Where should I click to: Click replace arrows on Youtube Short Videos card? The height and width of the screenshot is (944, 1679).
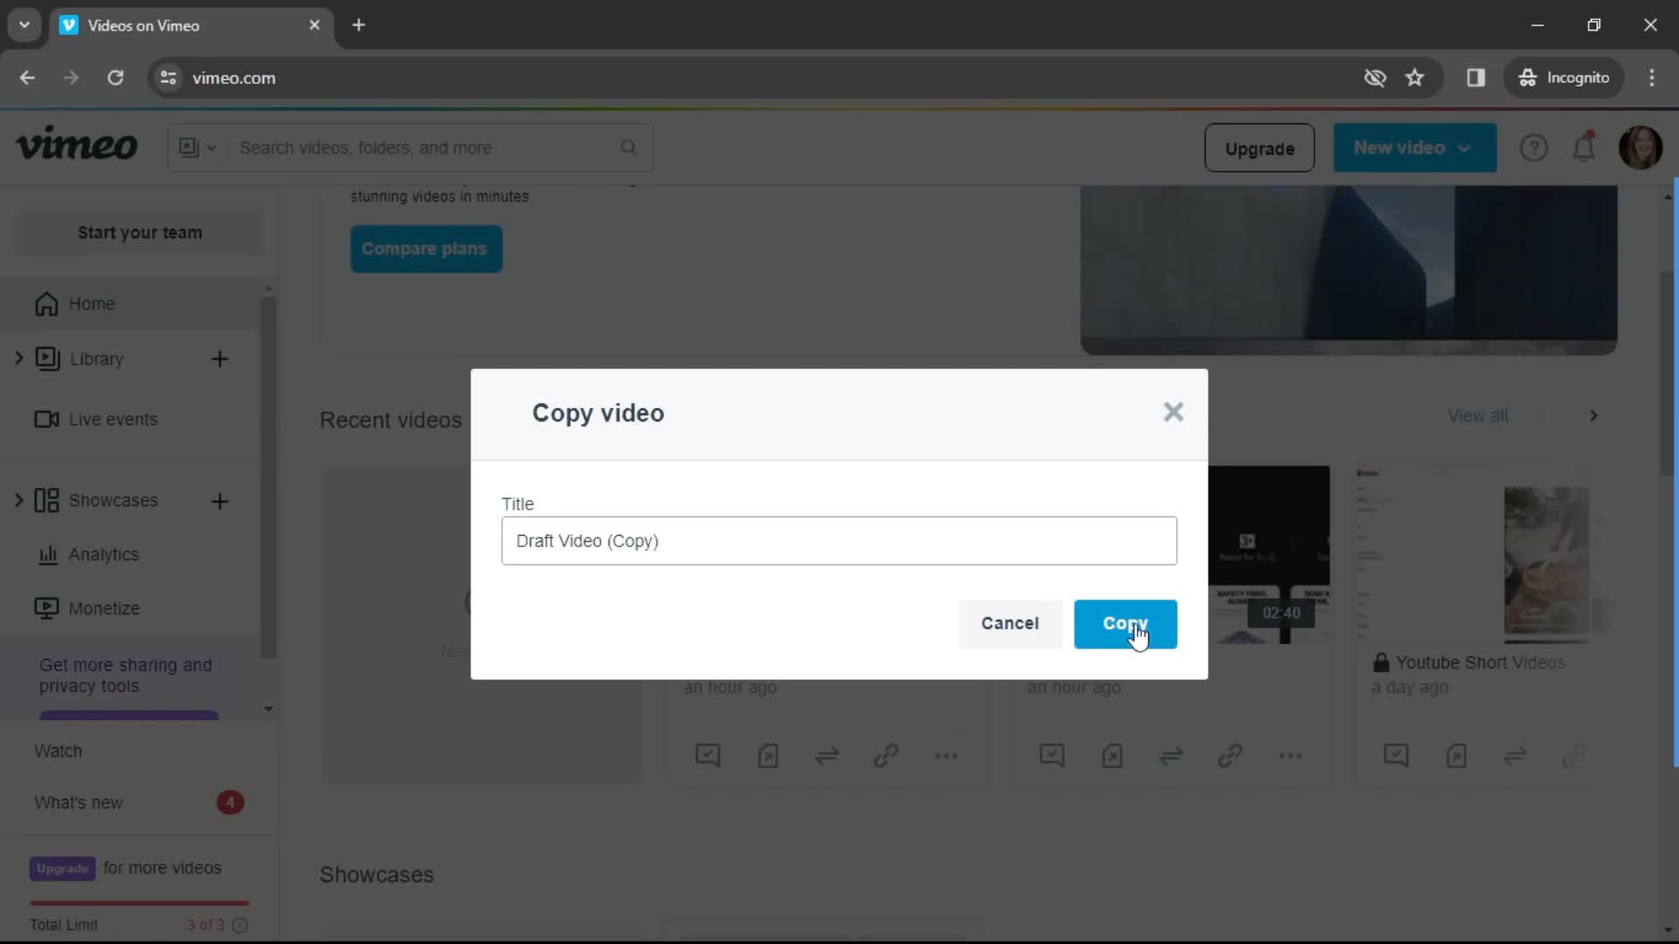1515,755
